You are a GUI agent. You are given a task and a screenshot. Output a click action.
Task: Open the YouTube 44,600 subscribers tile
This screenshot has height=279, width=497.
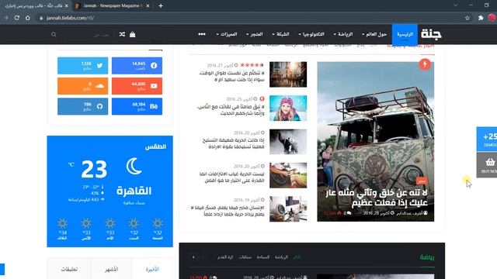pyautogui.click(x=137, y=86)
